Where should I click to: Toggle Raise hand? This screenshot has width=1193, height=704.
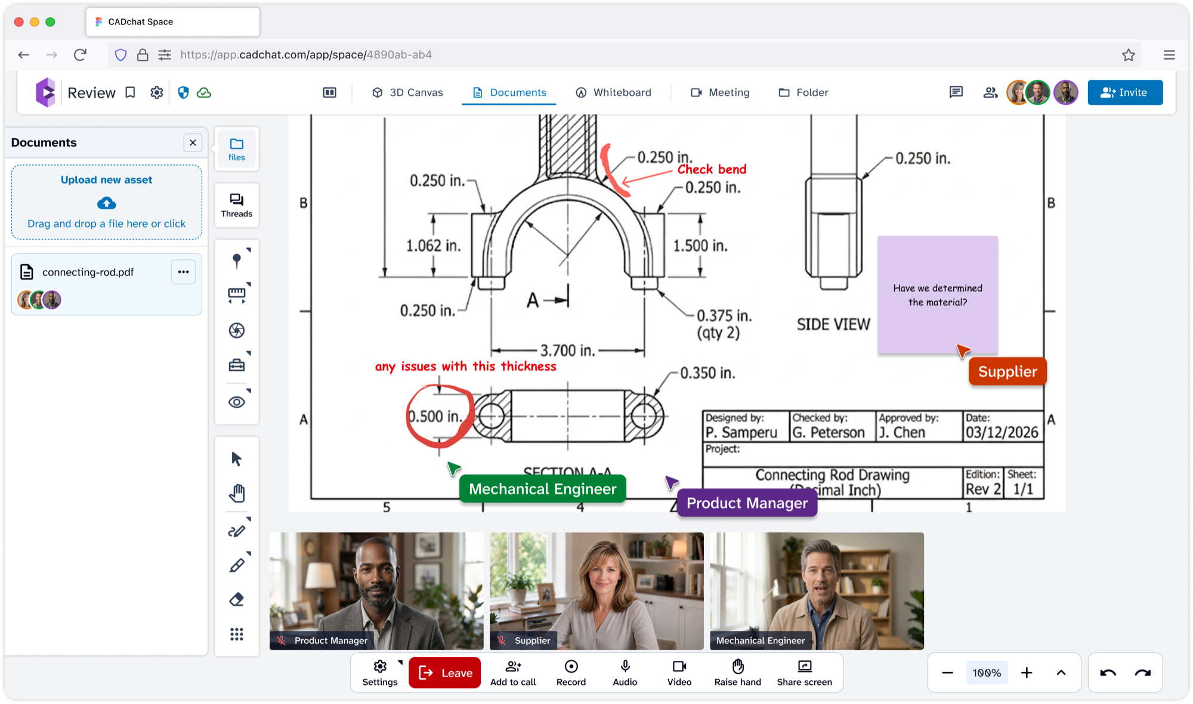click(738, 672)
